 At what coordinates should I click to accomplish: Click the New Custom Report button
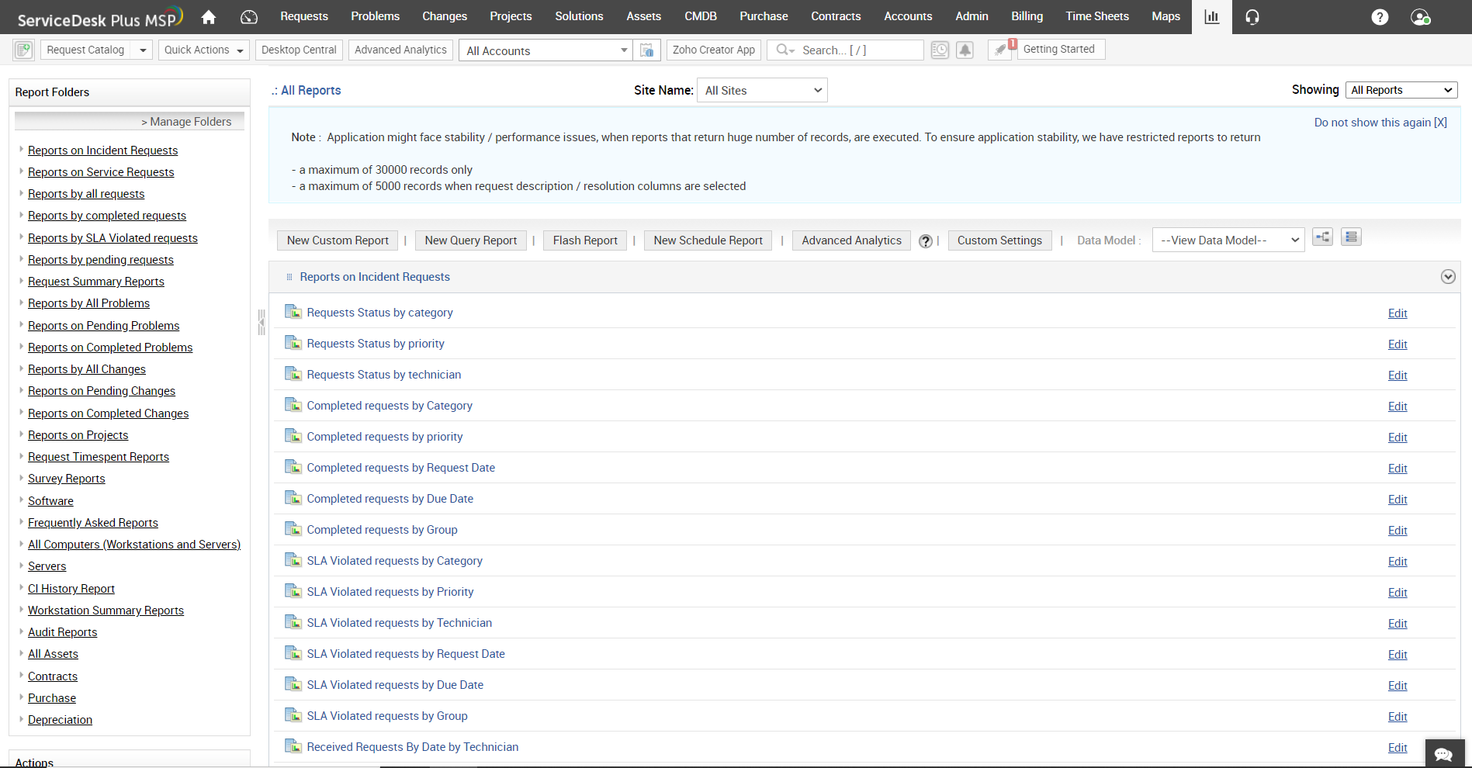pos(337,240)
